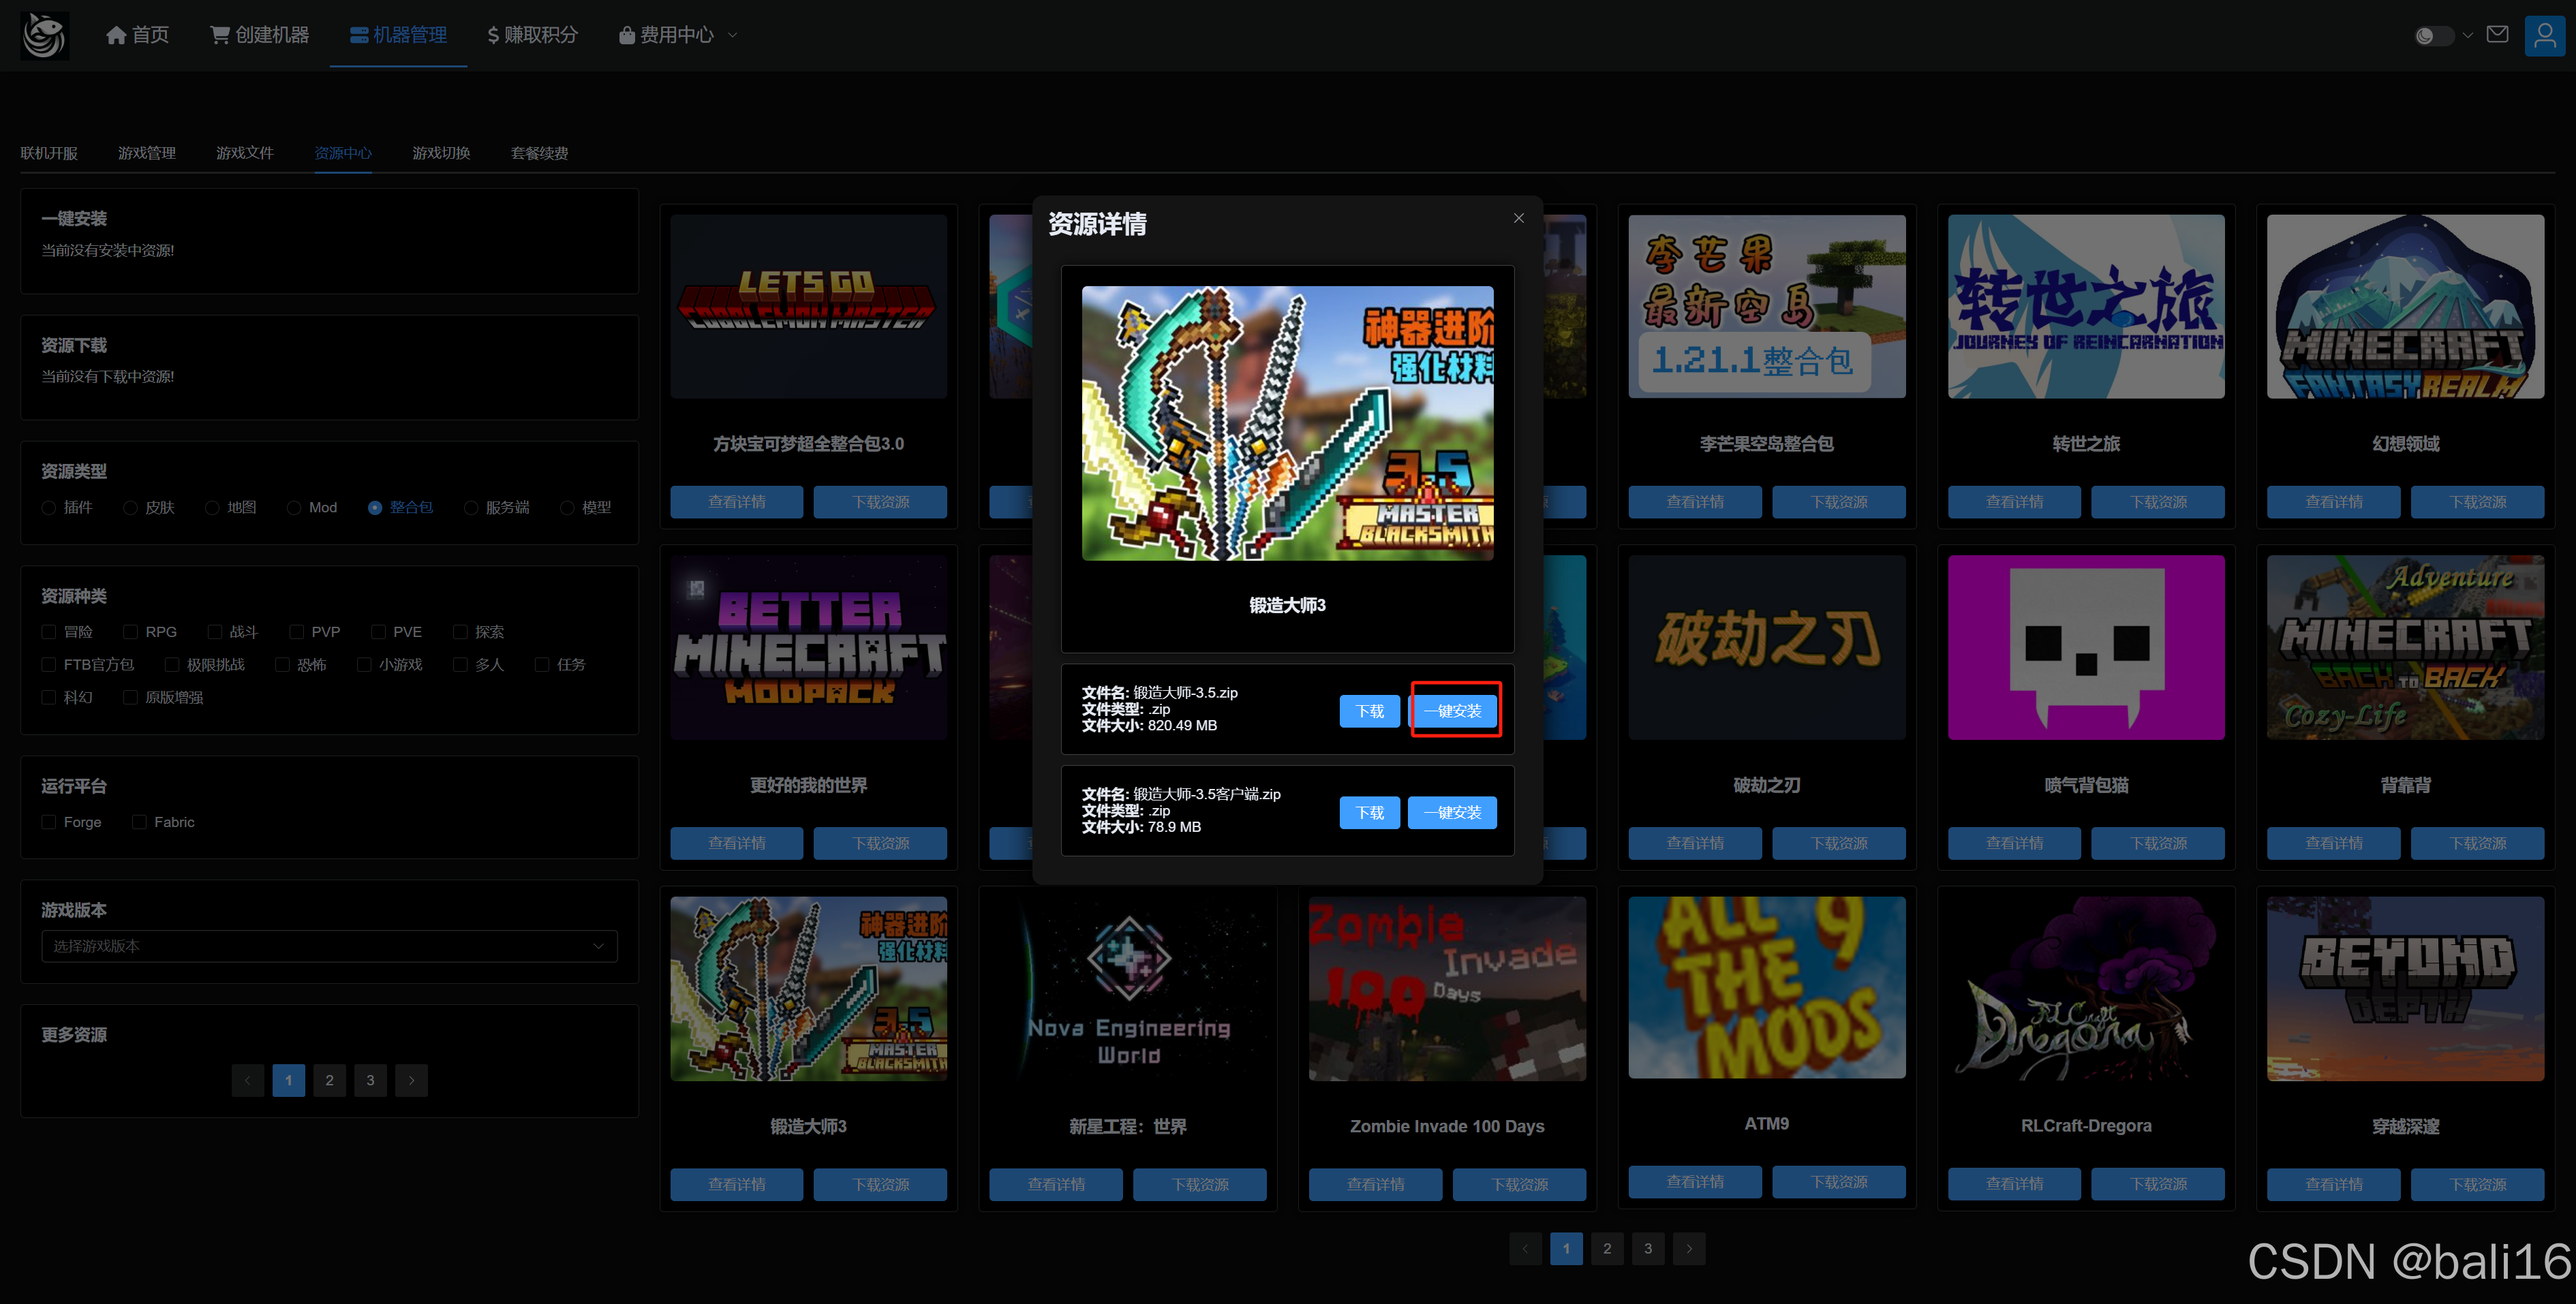Click the 锻造大师3 preview image in the dialog

[1287, 423]
